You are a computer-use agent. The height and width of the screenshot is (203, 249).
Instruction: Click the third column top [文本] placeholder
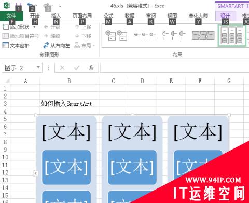point(198,131)
